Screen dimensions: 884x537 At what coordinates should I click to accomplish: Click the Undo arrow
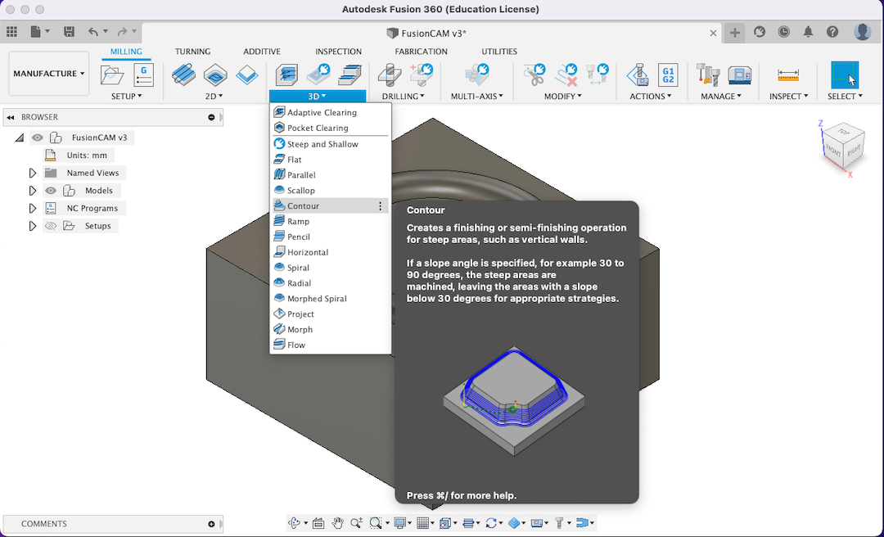pyautogui.click(x=93, y=32)
